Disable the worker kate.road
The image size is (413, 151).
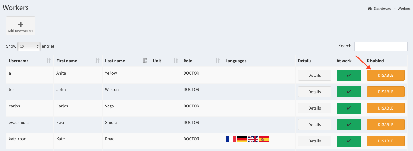coord(385,141)
